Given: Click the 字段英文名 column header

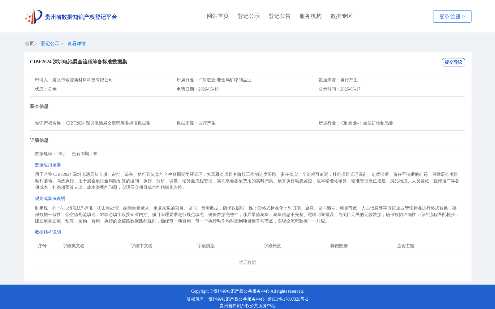Looking at the screenshot, I should pyautogui.click(x=74, y=246).
